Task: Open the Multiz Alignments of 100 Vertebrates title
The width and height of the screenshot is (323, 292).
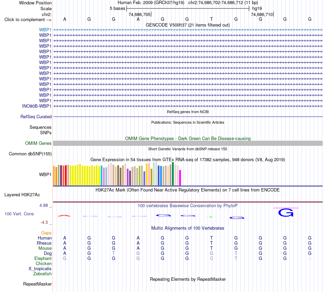Action: coord(188,228)
